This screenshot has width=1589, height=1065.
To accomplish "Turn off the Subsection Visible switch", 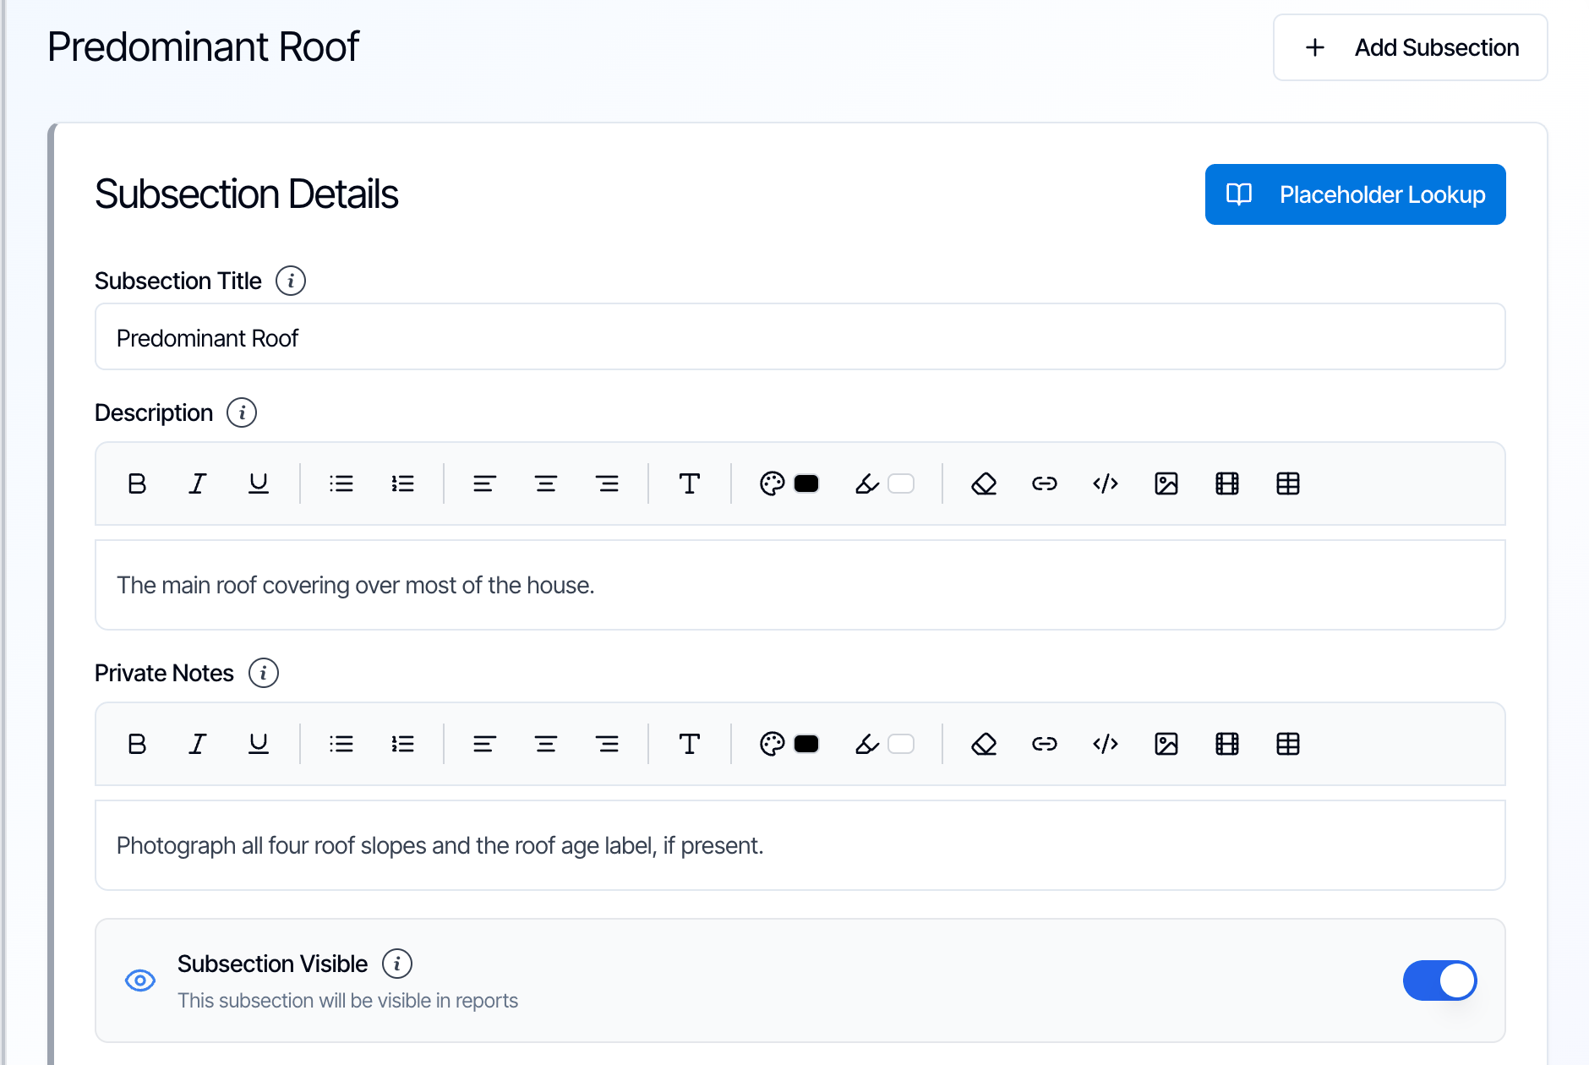I will pos(1440,980).
